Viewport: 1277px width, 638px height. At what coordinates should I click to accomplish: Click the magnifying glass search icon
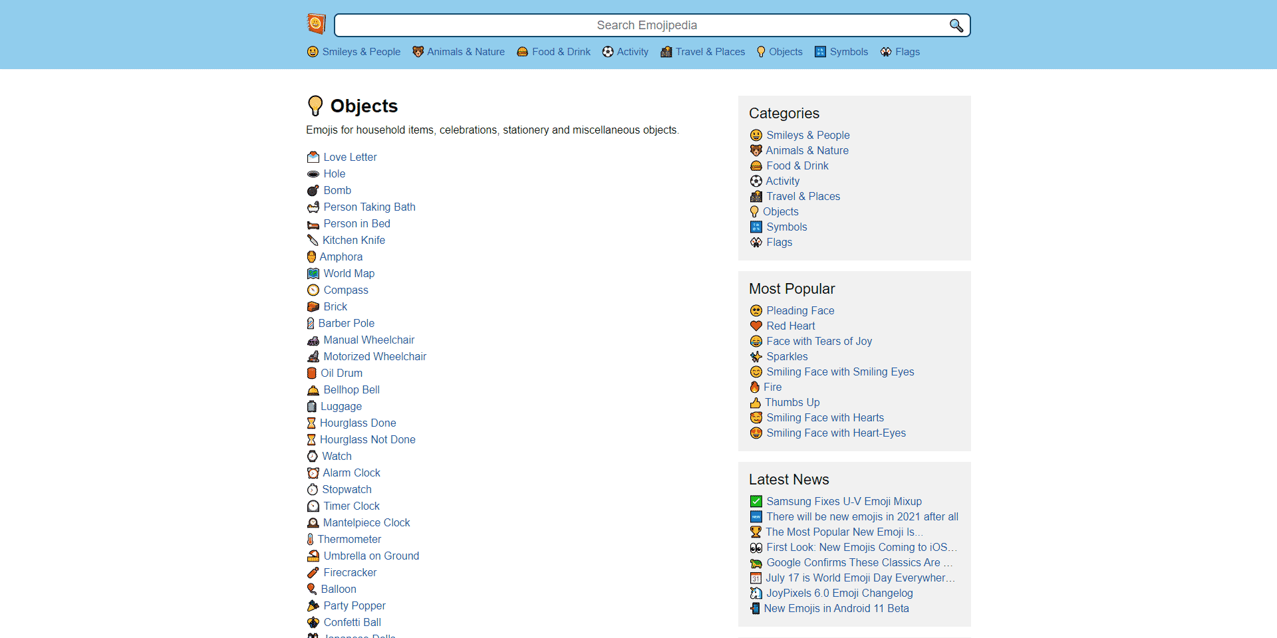coord(956,25)
